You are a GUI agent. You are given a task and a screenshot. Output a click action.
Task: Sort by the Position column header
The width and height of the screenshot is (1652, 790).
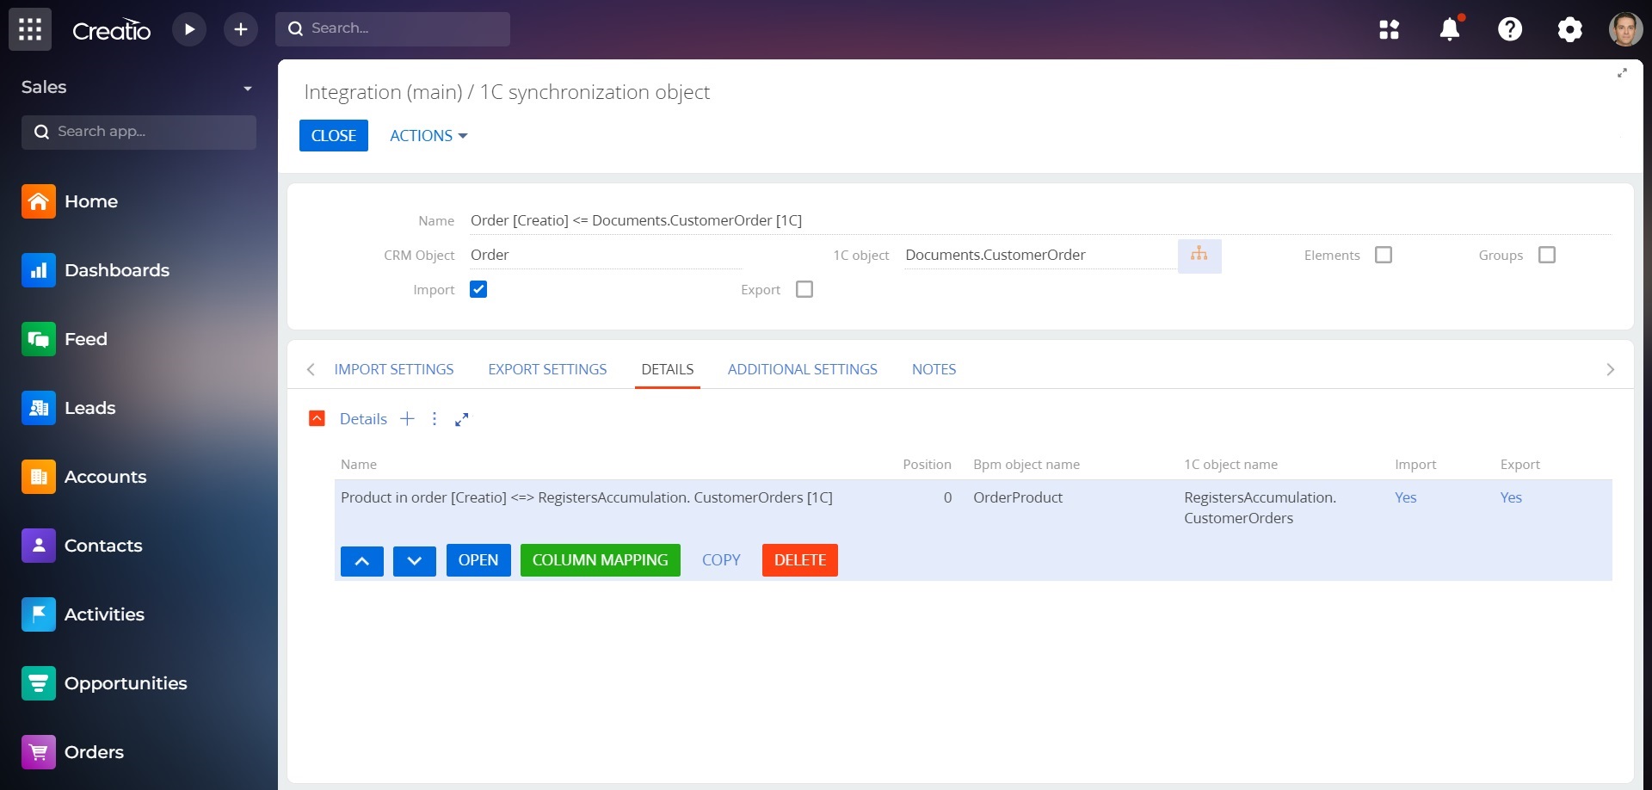[x=927, y=465]
